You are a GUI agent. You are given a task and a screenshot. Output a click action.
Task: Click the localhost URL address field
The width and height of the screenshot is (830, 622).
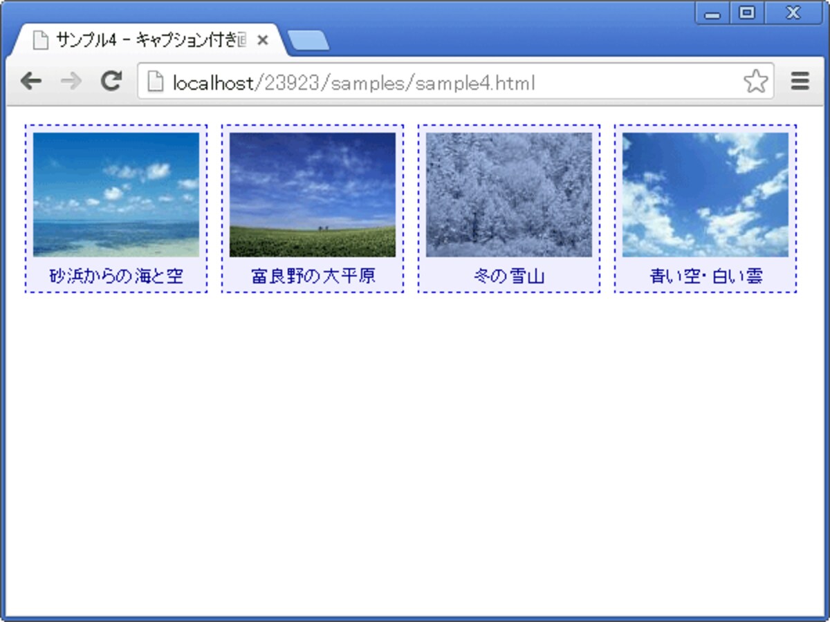[x=455, y=82]
